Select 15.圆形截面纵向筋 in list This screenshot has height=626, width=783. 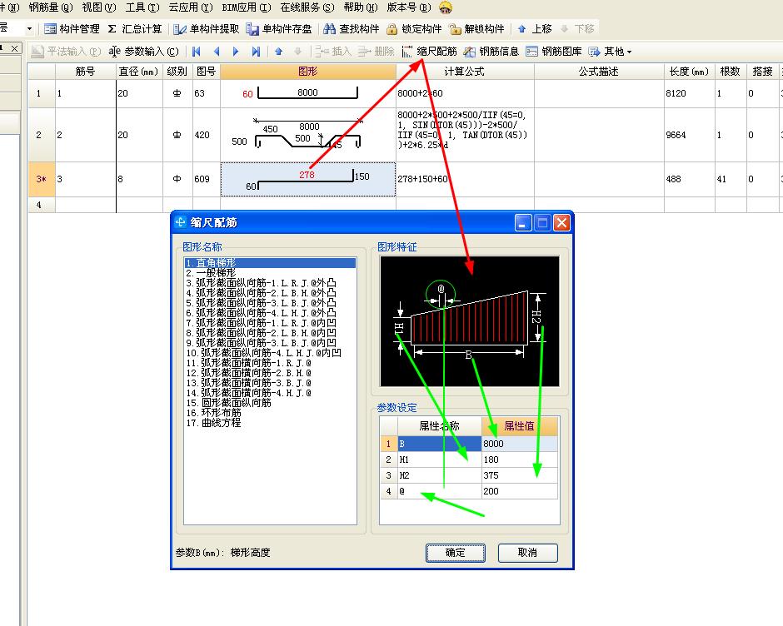point(270,403)
